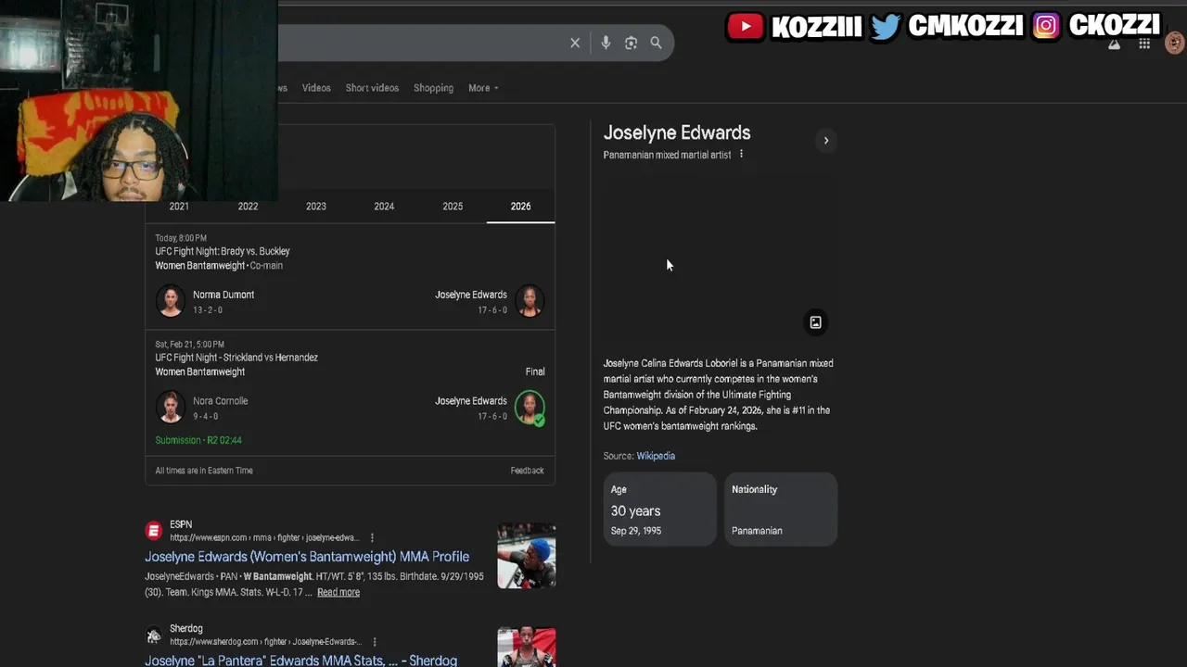Clear the search box with the X icon
Image resolution: width=1187 pixels, height=667 pixels.
[575, 43]
